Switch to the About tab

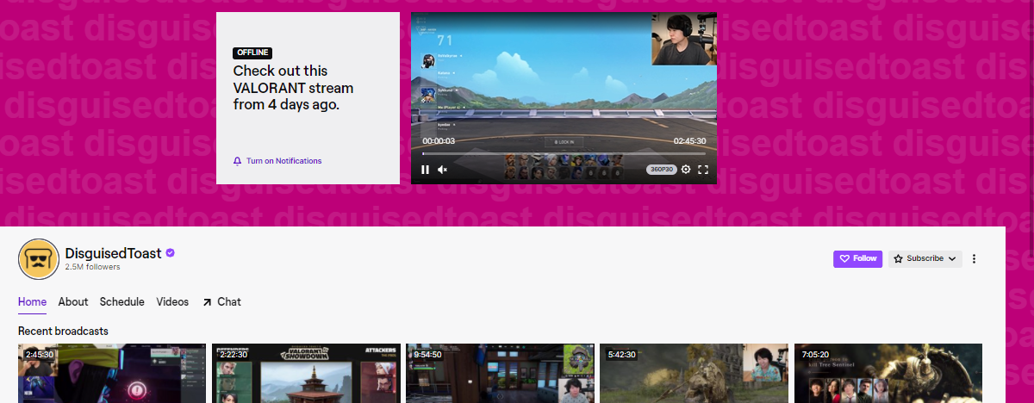pos(73,302)
